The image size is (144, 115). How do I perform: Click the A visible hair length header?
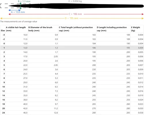point(16,29)
